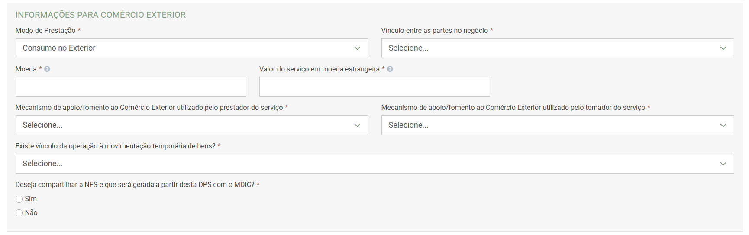The height and width of the screenshot is (235, 749).
Task: Click the 'Não' label text for MDIC sharing
Action: (31, 213)
